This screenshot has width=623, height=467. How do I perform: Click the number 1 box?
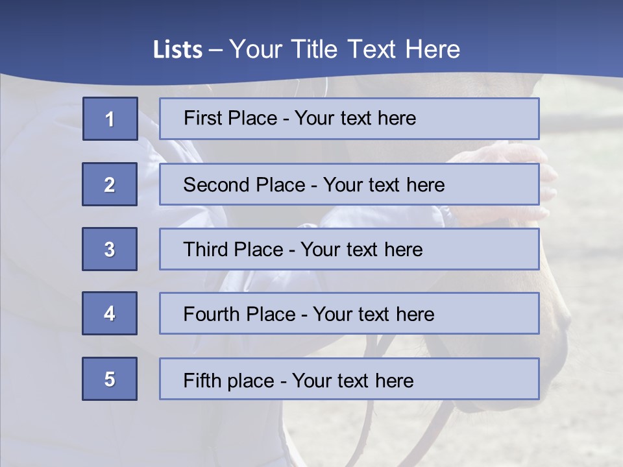110,119
